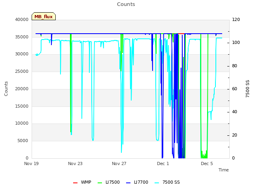The image size is (253, 190).
Task: Click the 40 right axis value
Action: pos(234,112)
